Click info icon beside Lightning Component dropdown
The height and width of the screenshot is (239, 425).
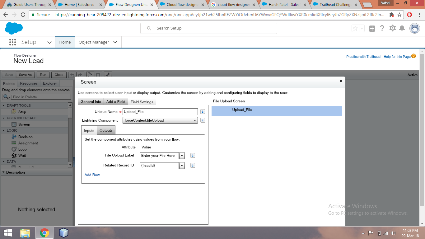(x=203, y=120)
